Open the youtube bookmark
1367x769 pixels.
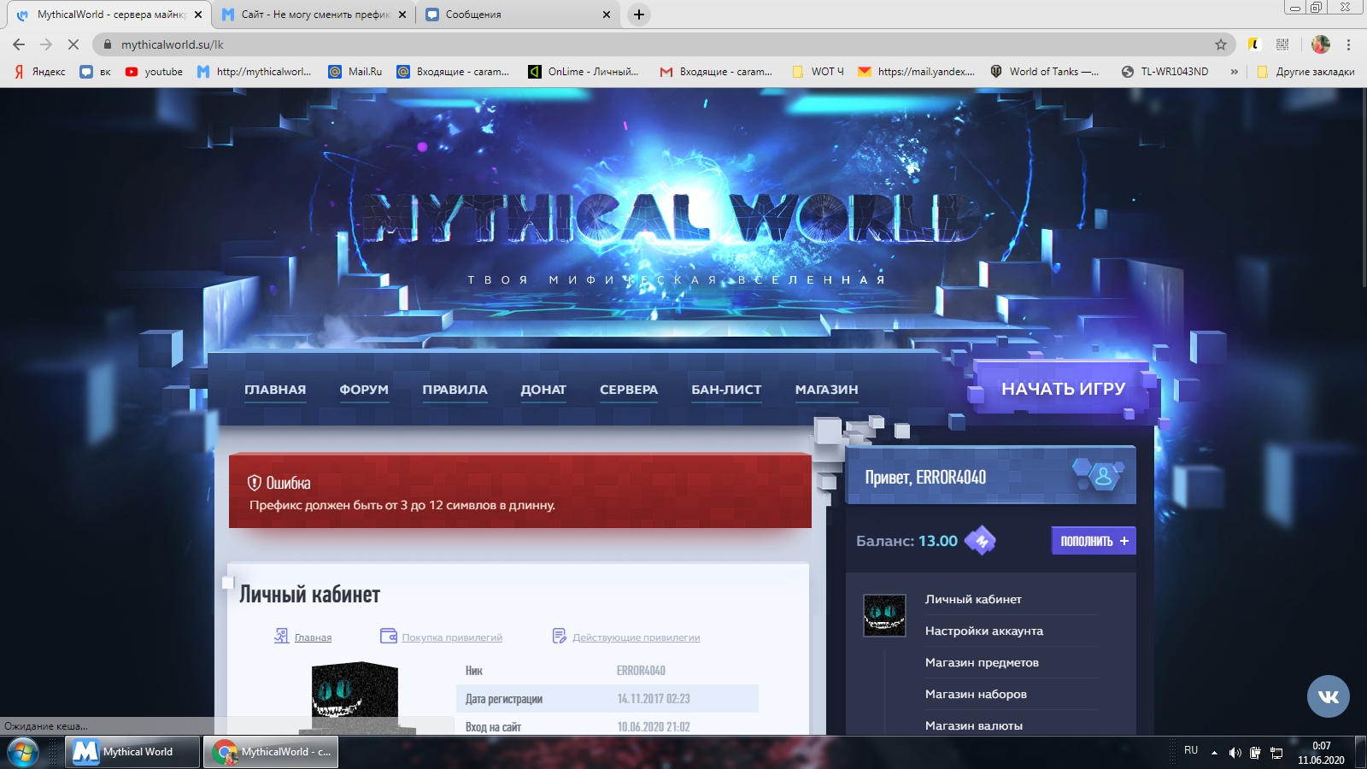[x=154, y=72]
